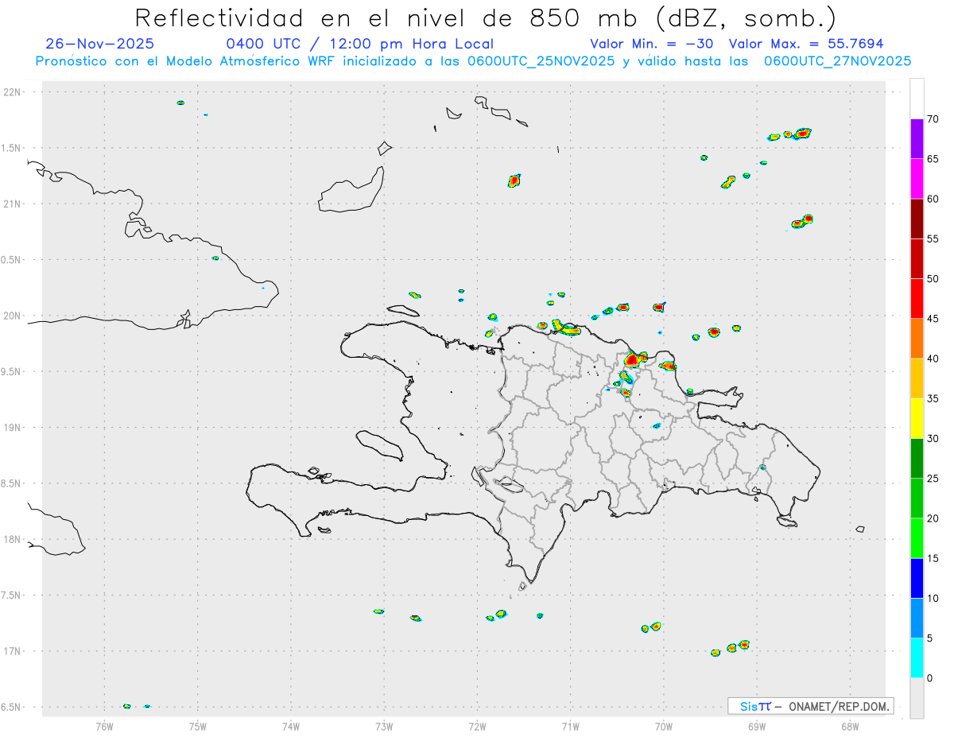
Task: Click the 'Valor Max. = 55.7694' text
Action: coord(806,45)
